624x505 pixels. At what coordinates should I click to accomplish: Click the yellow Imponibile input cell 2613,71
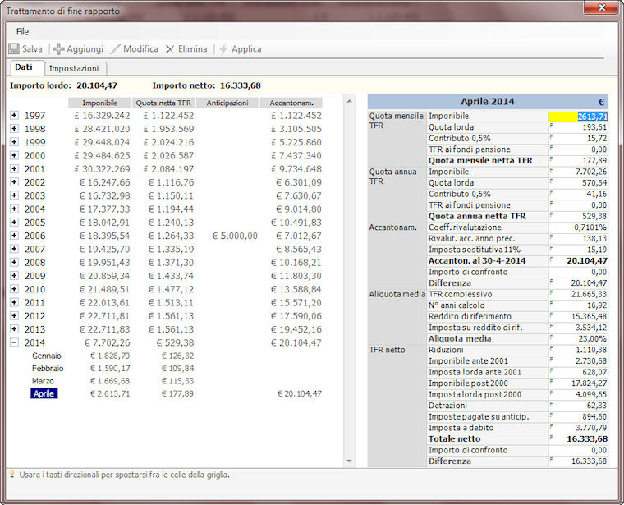(578, 117)
